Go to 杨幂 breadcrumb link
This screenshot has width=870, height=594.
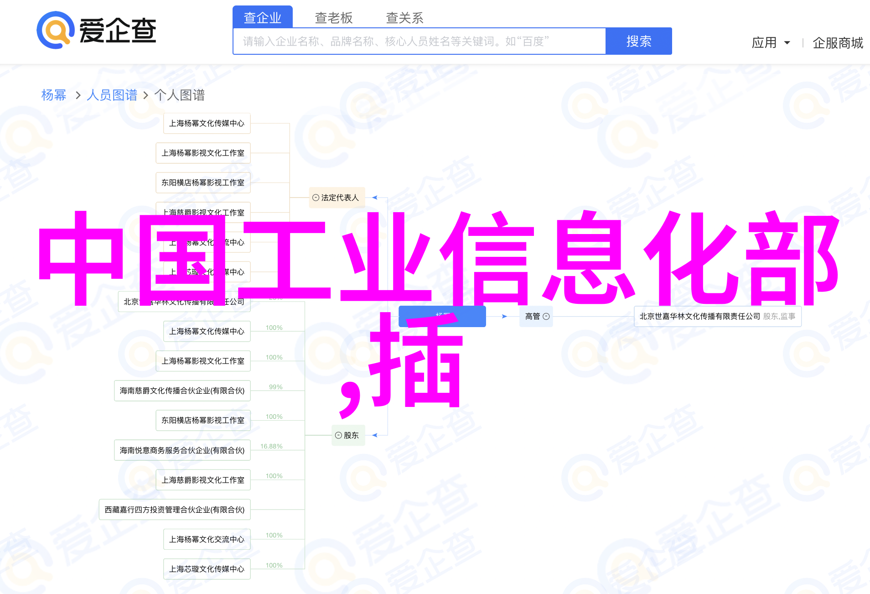pyautogui.click(x=54, y=95)
